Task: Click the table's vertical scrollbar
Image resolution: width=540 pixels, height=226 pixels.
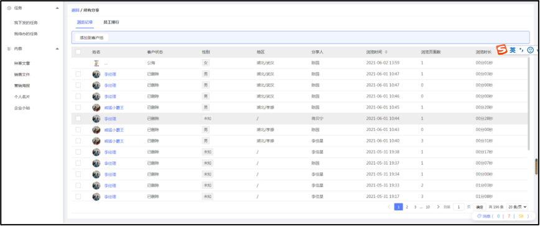Action: tap(529, 104)
